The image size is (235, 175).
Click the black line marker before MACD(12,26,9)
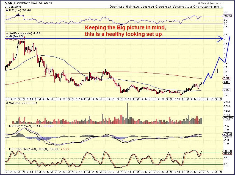coord(7,126)
